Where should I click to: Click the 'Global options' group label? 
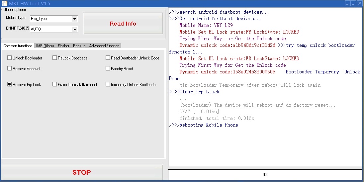coord(14,10)
